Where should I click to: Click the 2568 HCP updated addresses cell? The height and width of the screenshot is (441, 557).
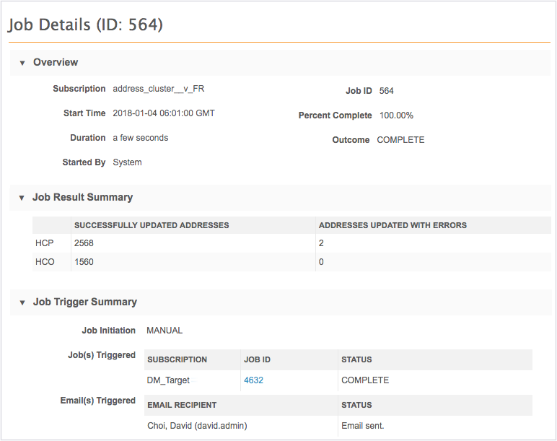[84, 243]
